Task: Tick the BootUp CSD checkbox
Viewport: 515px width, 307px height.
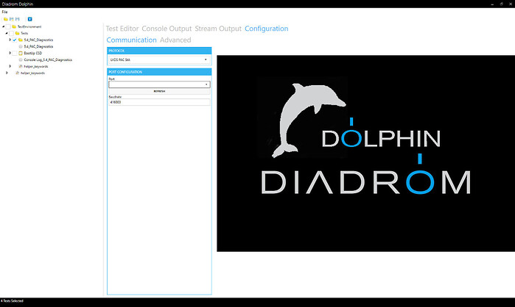Action: pyautogui.click(x=15, y=53)
